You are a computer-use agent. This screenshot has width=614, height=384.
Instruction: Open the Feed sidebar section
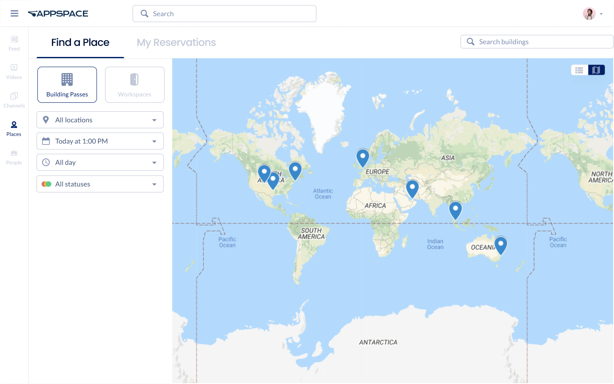(14, 43)
